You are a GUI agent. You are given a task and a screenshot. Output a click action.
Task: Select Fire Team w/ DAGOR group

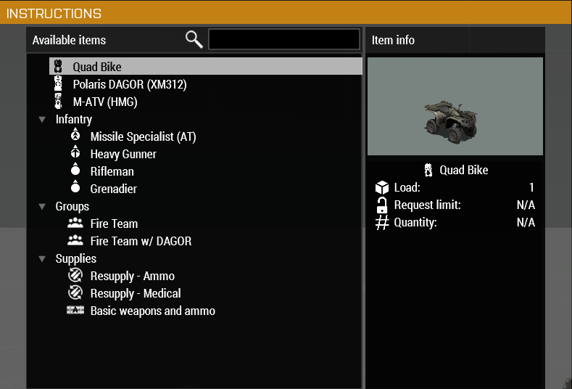(141, 241)
